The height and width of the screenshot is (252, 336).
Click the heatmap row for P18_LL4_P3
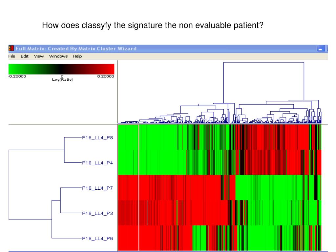click(x=220, y=213)
